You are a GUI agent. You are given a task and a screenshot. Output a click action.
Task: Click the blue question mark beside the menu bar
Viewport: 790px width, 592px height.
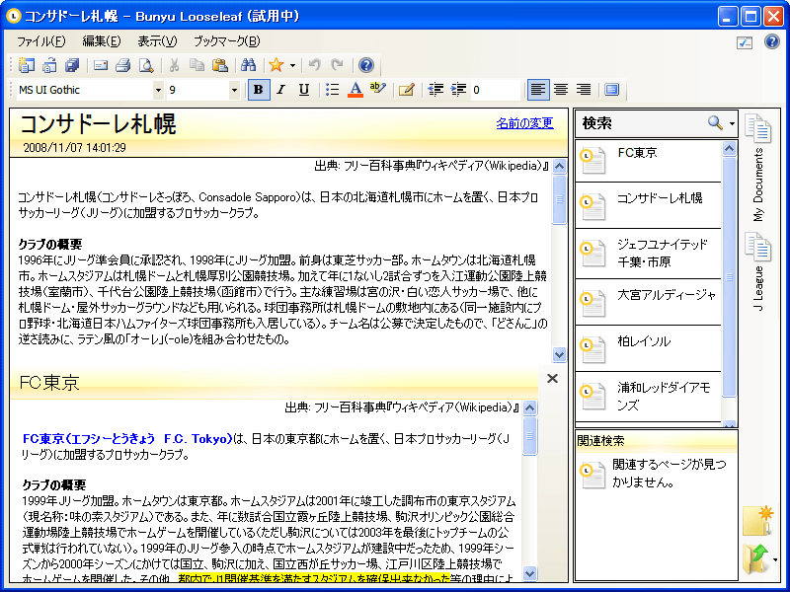(x=772, y=41)
